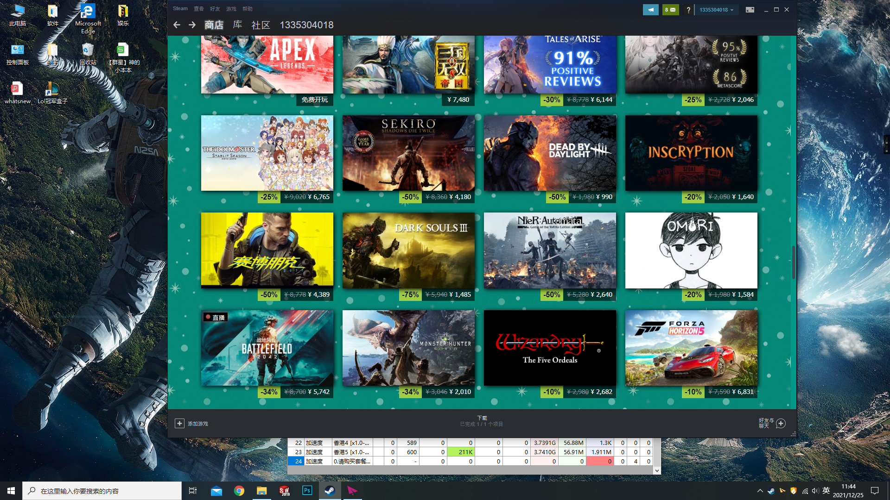Open Steam help question mark icon
This screenshot has height=500, width=890.
[x=688, y=10]
